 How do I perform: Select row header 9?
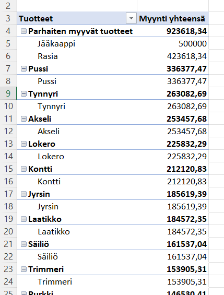8,93
